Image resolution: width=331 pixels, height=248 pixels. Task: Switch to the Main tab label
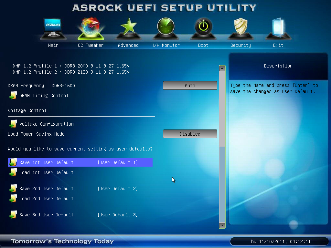point(53,45)
